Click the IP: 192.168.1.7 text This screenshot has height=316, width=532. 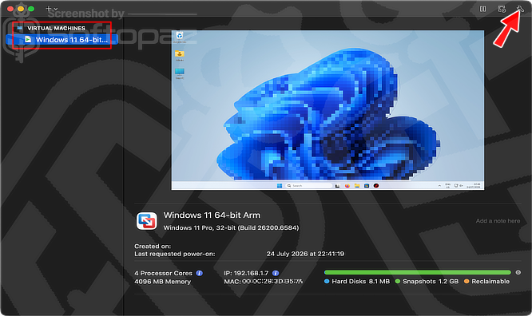[x=246, y=273]
